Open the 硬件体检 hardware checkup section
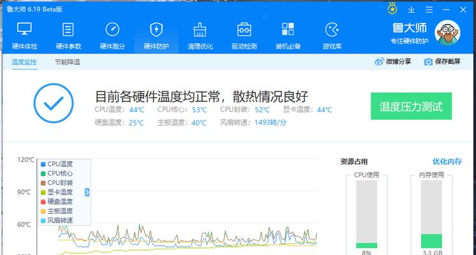The height and width of the screenshot is (255, 476). click(25, 36)
